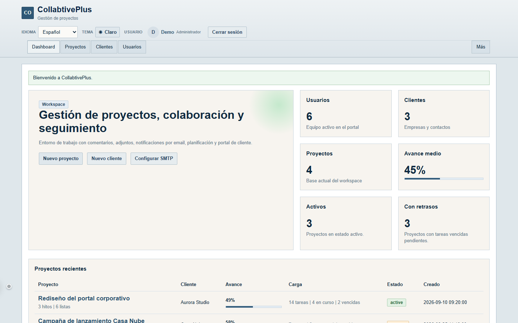The image size is (518, 323).
Task: Click the Proyecto column header
Action: (48, 284)
